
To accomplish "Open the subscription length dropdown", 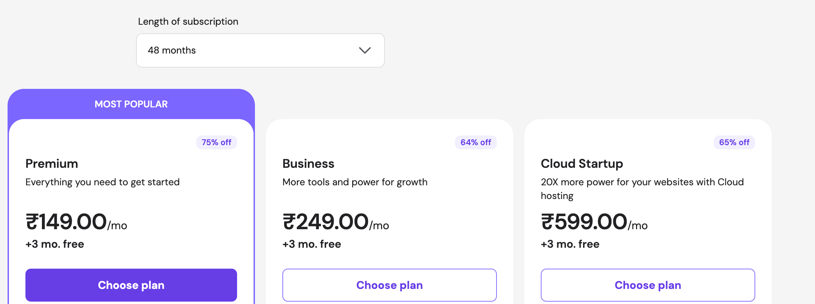I will click(x=260, y=50).
